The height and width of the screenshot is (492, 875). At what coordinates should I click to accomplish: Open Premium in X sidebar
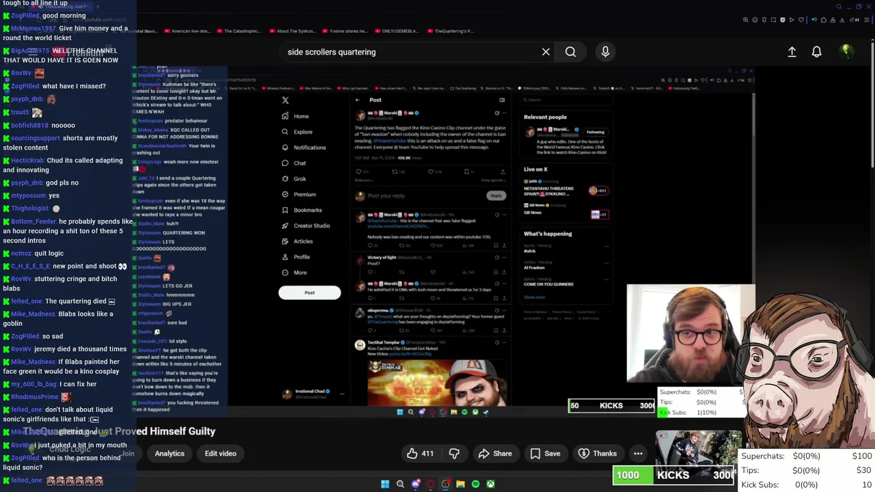(299, 194)
